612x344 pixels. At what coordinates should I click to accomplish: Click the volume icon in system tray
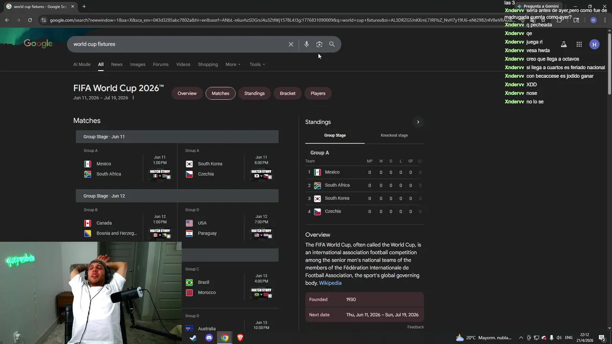[x=559, y=338]
